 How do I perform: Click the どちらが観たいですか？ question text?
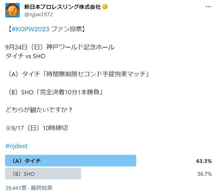pyautogui.click(x=39, y=110)
